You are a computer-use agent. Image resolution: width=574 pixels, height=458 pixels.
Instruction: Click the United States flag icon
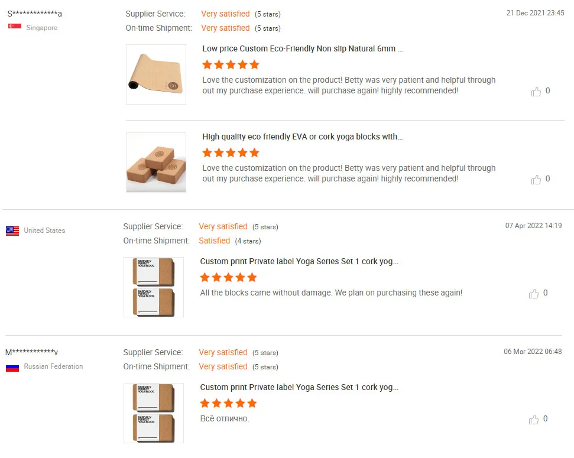coord(12,231)
